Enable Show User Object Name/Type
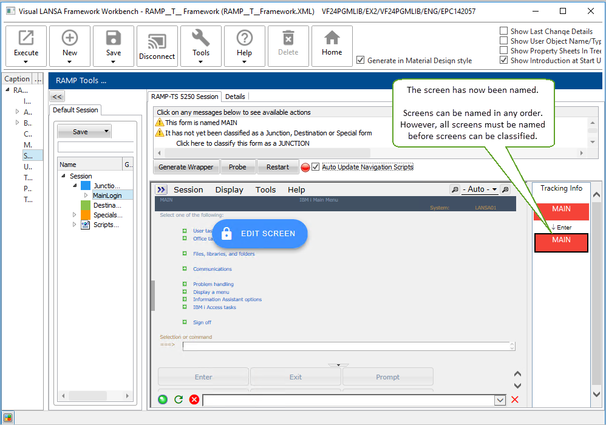This screenshot has width=606, height=425. click(x=503, y=40)
